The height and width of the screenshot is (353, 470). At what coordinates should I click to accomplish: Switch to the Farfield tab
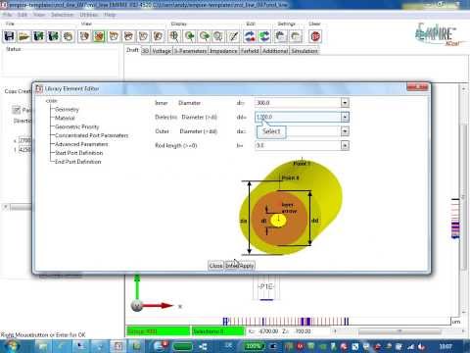(x=250, y=51)
